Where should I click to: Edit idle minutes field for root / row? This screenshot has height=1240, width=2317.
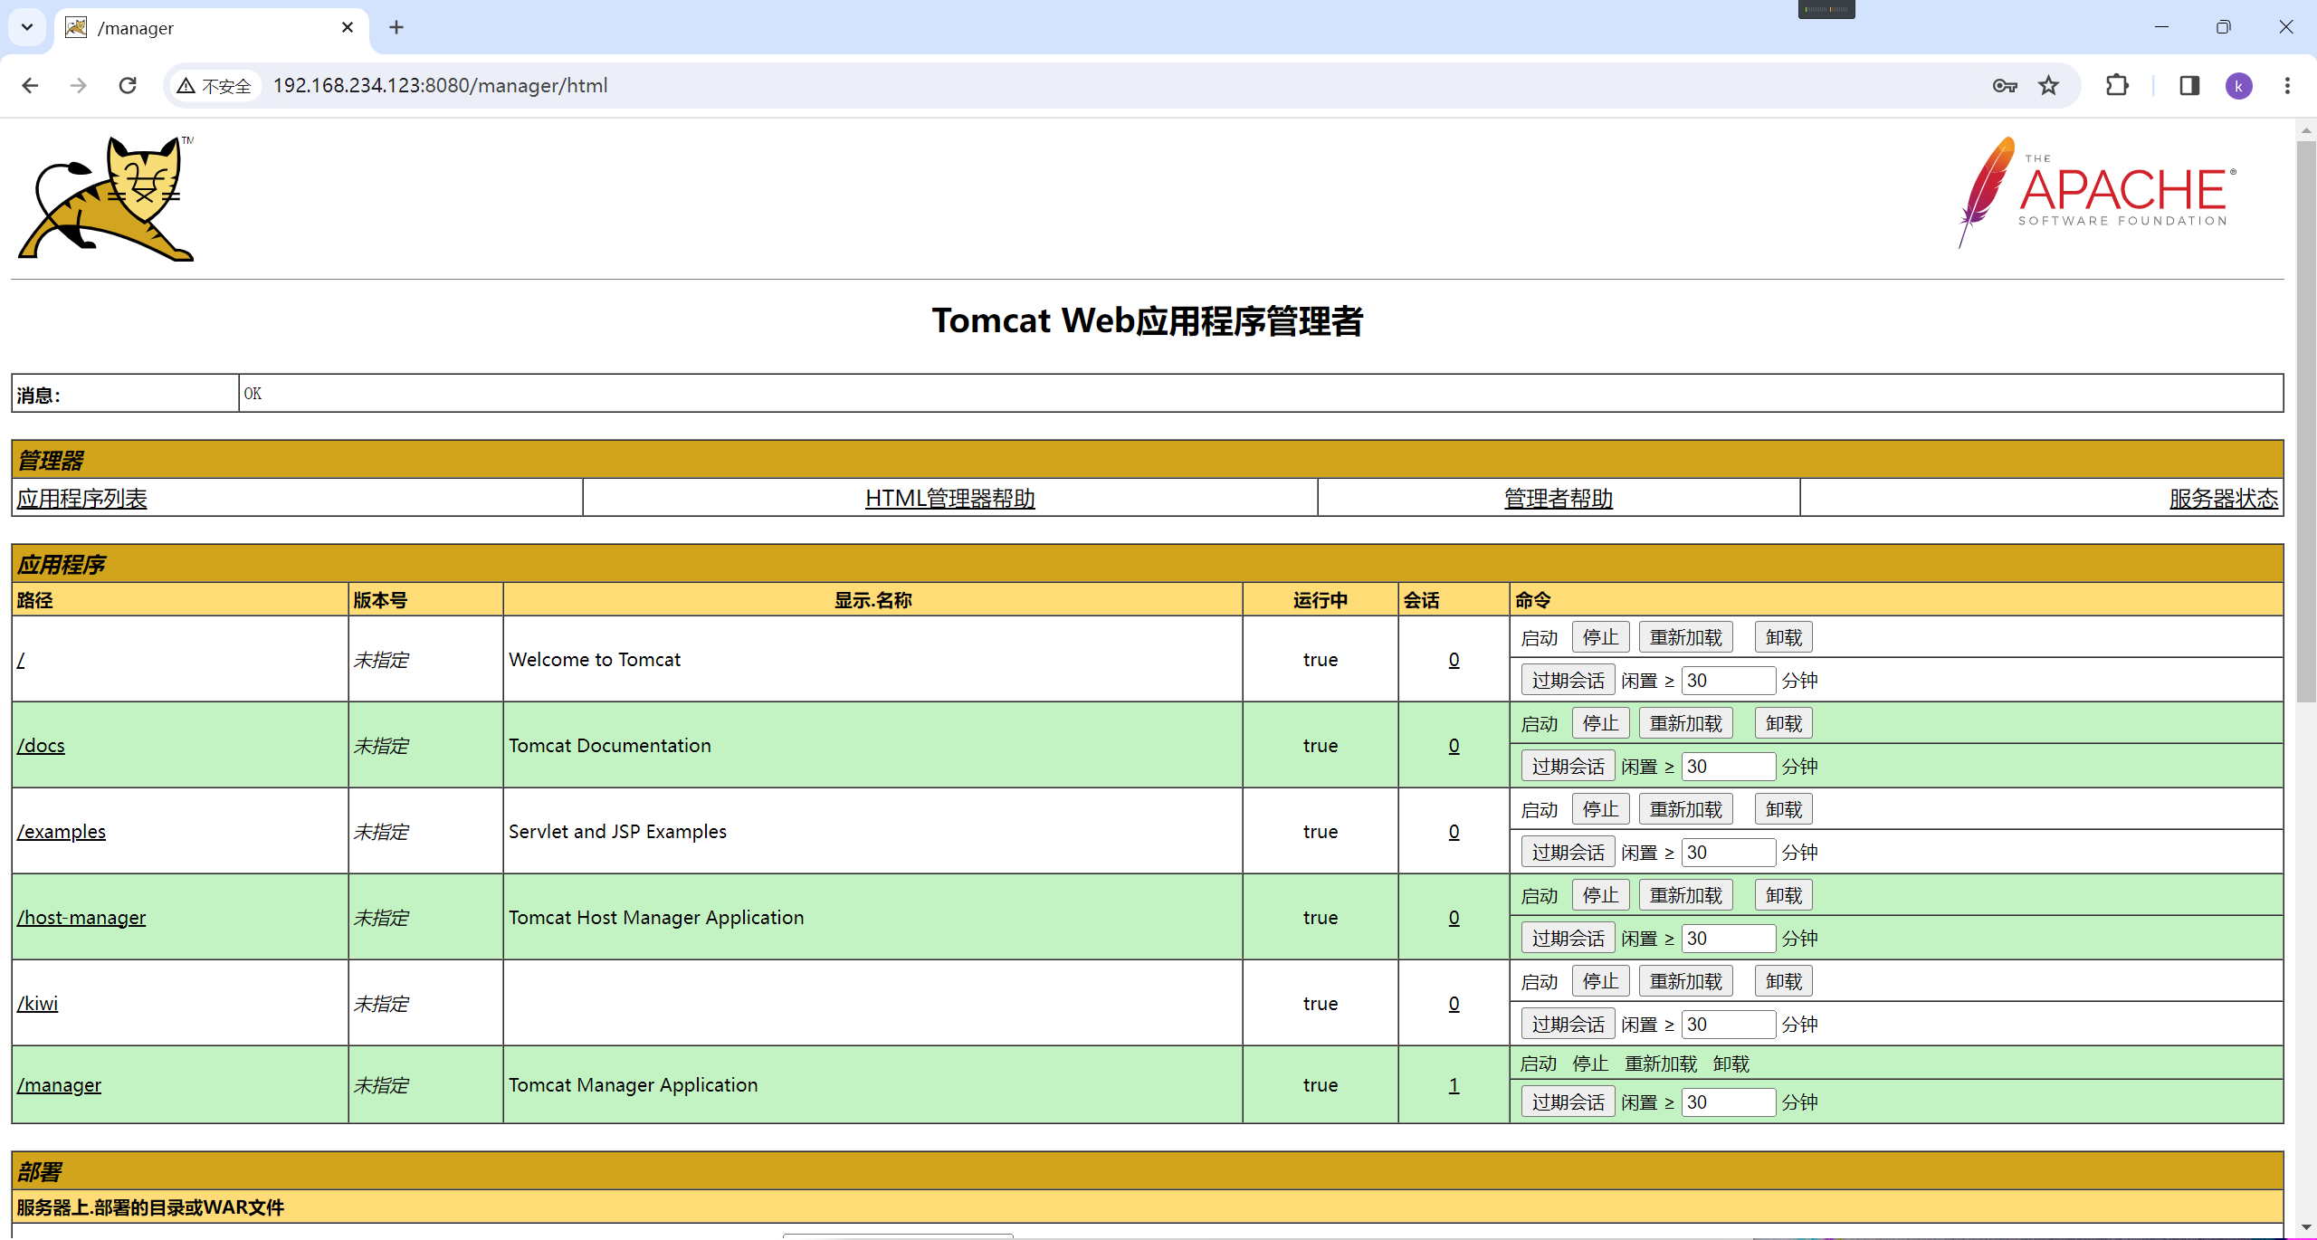[x=1728, y=681]
